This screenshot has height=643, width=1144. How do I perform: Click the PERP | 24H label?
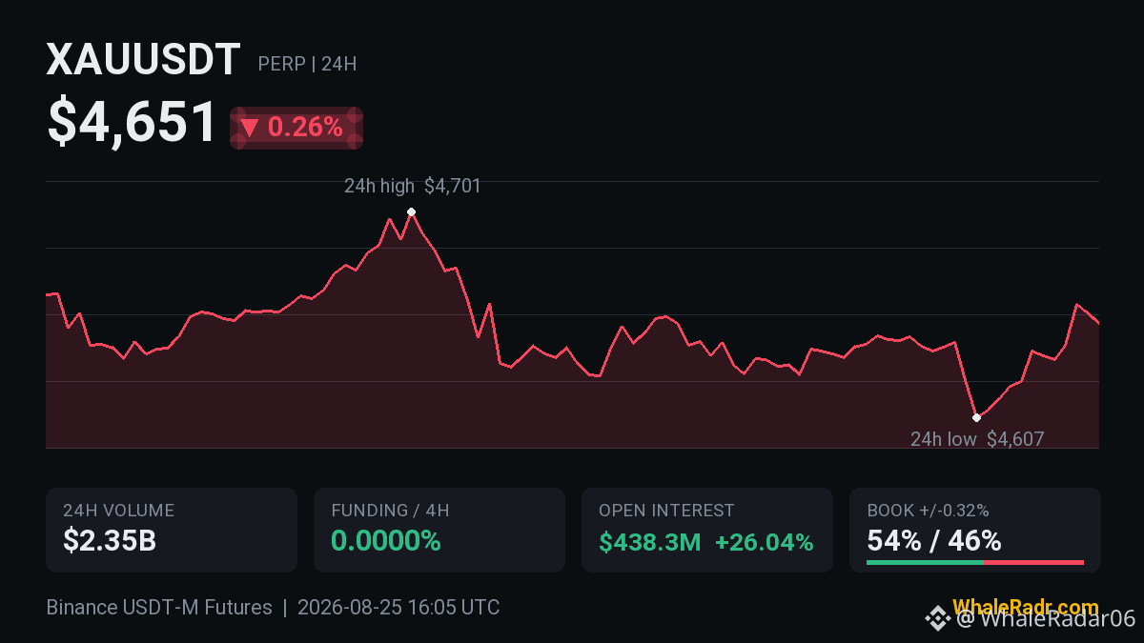(x=307, y=64)
